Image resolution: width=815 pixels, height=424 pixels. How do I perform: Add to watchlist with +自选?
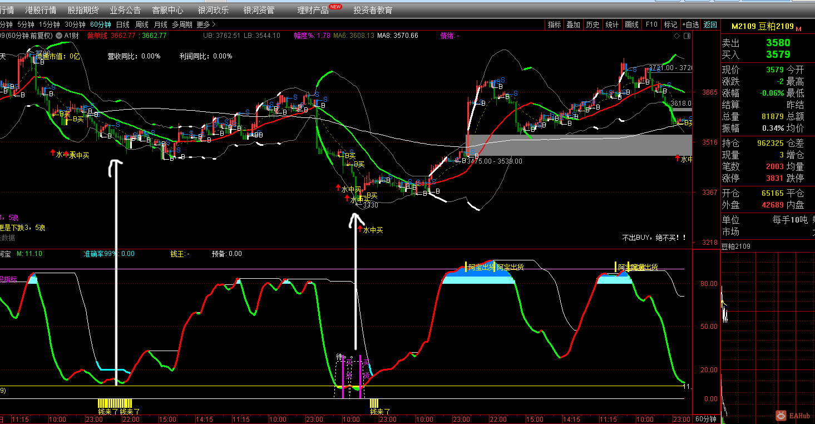(690, 24)
